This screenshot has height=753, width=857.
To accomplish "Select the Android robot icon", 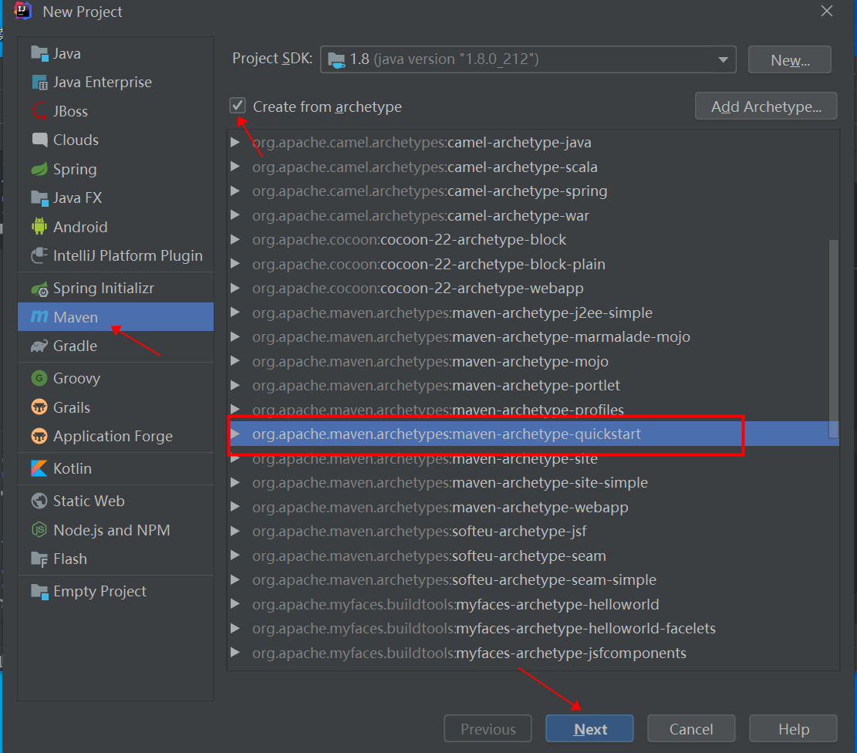I will 39,226.
